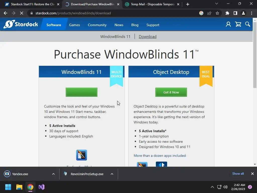Click the address bar URL
This screenshot has height=193, width=257.
click(x=73, y=13)
